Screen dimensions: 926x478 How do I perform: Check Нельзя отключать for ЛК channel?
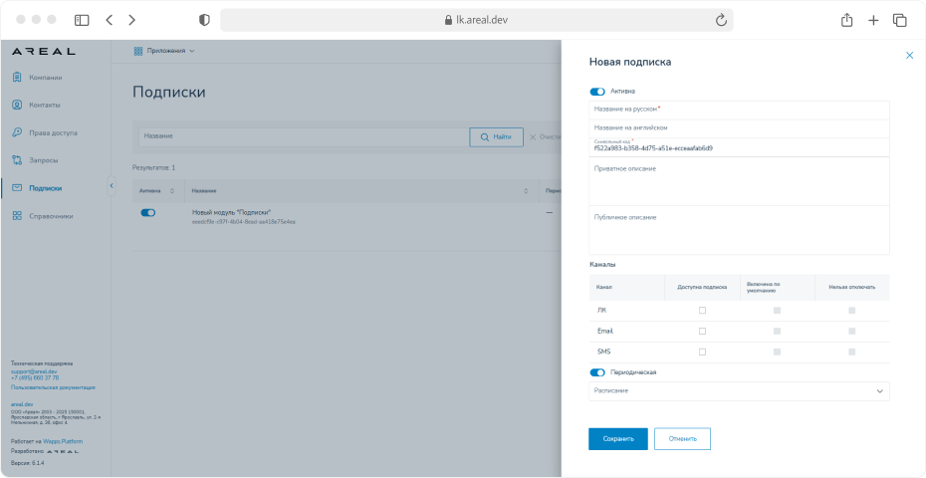(x=852, y=311)
